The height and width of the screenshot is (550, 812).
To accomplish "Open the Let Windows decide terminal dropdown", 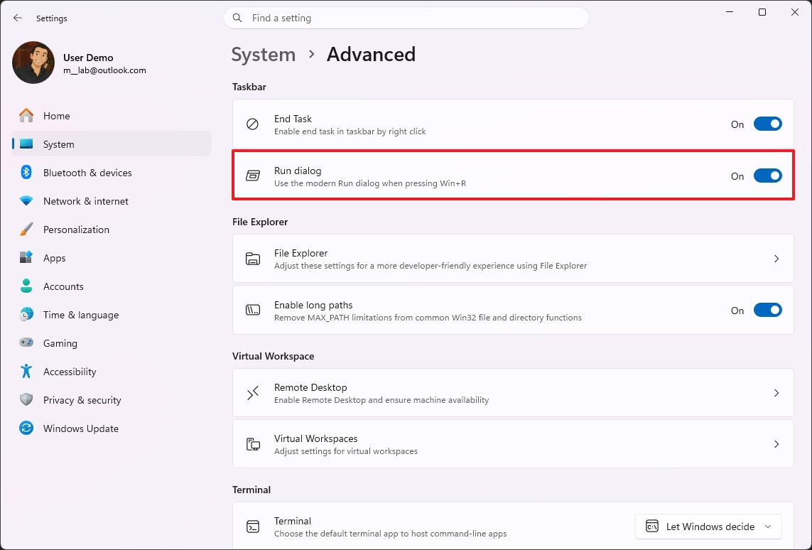I will (708, 527).
